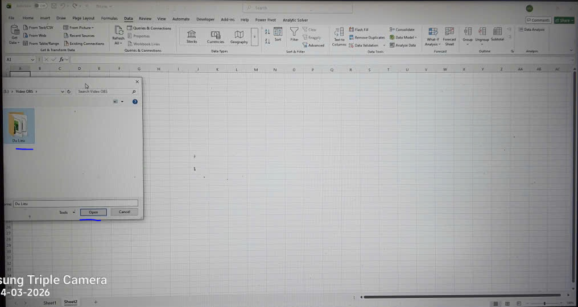Open Text to Columns tool
Screen dimensions: 578x307
click(x=339, y=36)
